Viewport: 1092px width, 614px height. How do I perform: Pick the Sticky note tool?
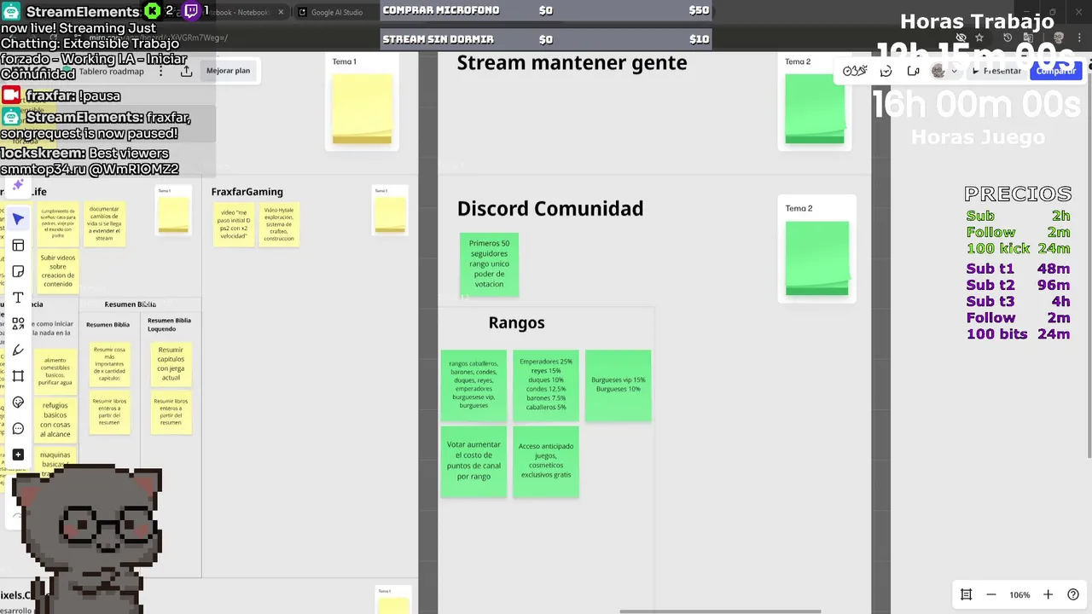[x=18, y=271]
